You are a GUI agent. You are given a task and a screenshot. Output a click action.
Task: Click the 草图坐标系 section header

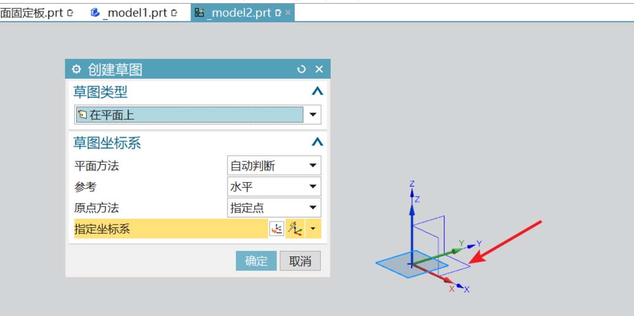[x=107, y=143]
